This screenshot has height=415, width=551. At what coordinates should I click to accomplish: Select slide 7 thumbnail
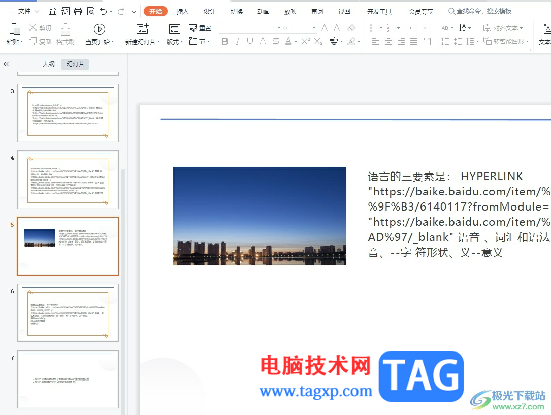[x=68, y=379]
